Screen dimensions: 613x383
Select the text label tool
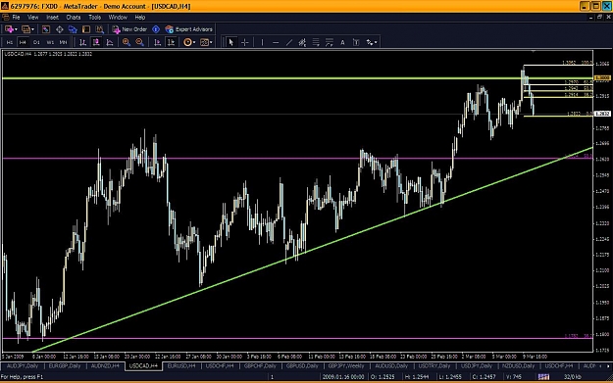coord(356,42)
